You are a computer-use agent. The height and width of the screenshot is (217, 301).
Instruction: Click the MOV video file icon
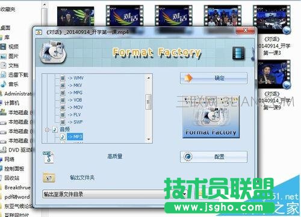click(x=63, y=108)
